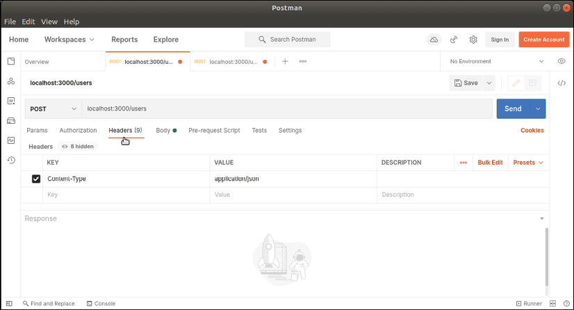Uncheck the Content-Type header checkbox
The image size is (574, 310).
[x=36, y=179]
